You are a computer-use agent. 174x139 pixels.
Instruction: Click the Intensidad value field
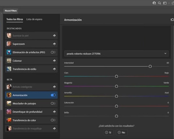(x=168, y=63)
